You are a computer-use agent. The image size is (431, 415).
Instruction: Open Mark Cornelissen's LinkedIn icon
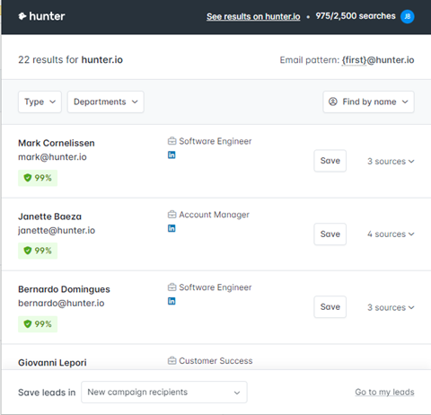click(x=172, y=155)
